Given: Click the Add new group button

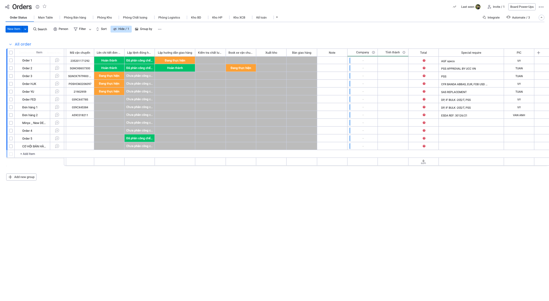Looking at the screenshot, I should (x=22, y=177).
